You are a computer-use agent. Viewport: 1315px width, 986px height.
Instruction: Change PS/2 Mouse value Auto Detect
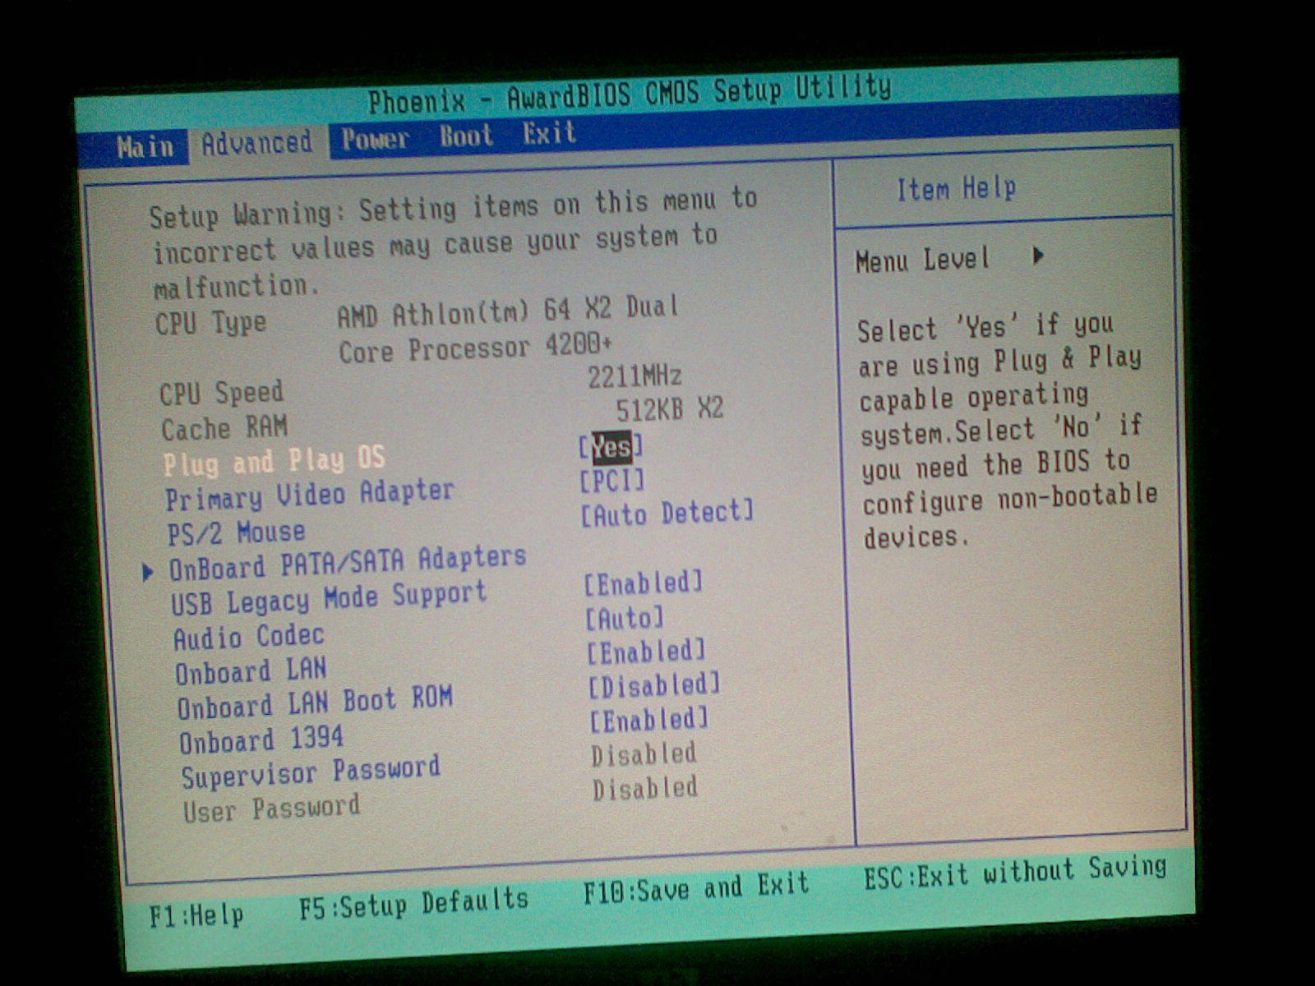click(667, 514)
